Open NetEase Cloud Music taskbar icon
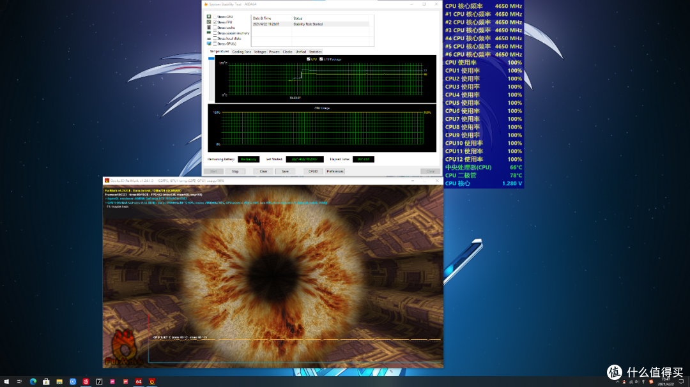690x387 pixels. point(86,382)
